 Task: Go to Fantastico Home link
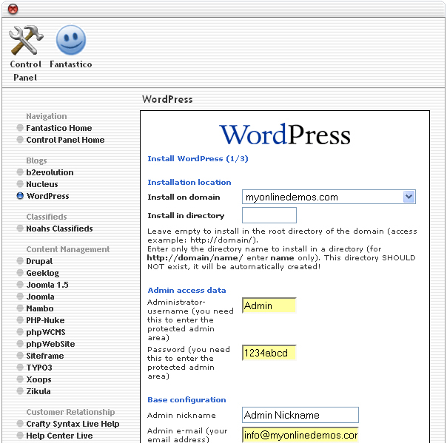pyautogui.click(x=59, y=128)
